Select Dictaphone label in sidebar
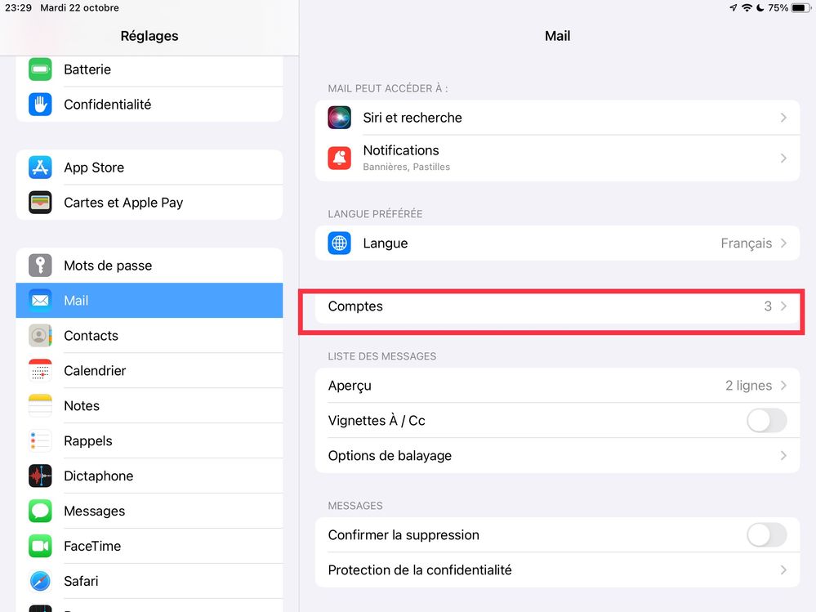Image resolution: width=816 pixels, height=612 pixels. (98, 476)
